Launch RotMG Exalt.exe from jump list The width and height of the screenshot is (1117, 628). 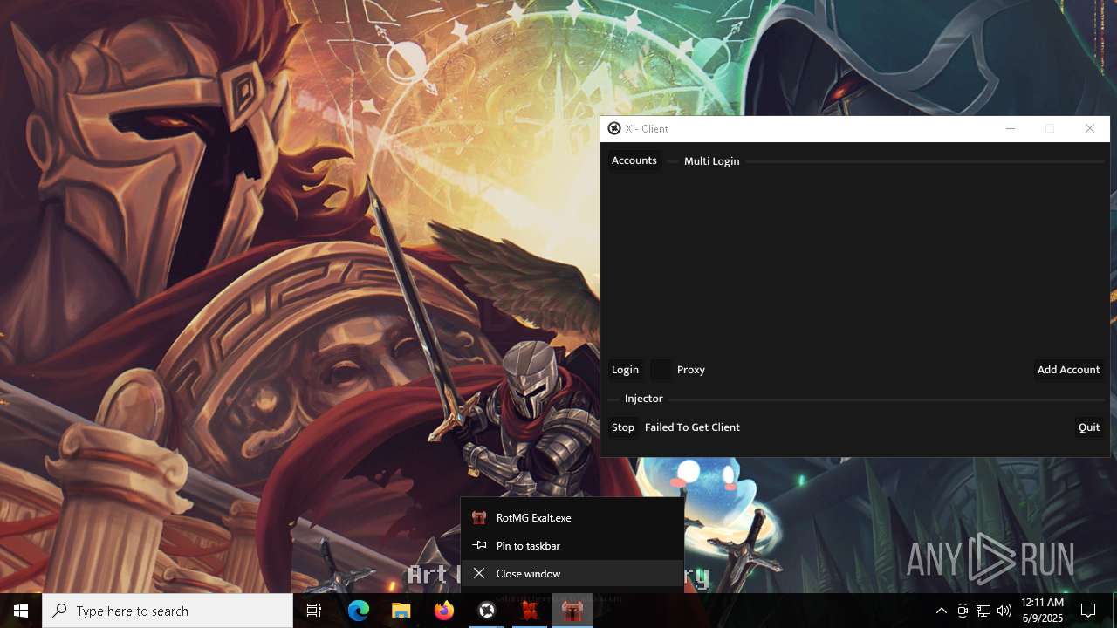pyautogui.click(x=572, y=517)
